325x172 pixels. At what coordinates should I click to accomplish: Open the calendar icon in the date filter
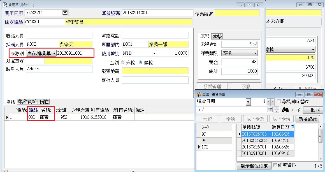pos(270,110)
